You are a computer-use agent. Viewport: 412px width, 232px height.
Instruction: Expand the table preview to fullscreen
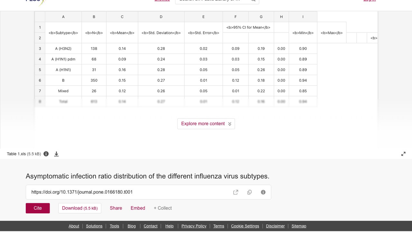(x=403, y=154)
